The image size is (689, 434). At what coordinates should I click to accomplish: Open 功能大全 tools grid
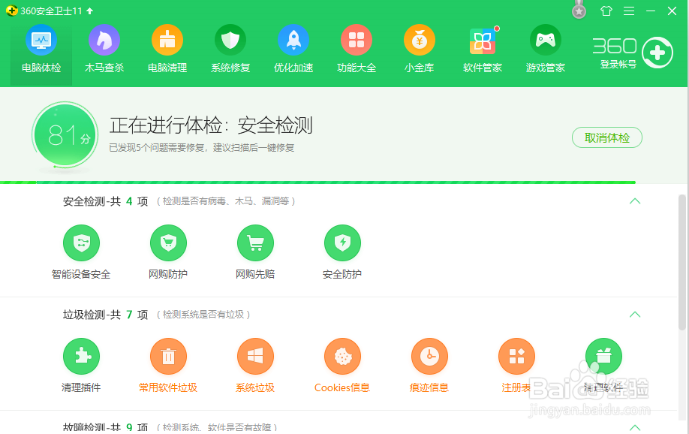pos(357,49)
